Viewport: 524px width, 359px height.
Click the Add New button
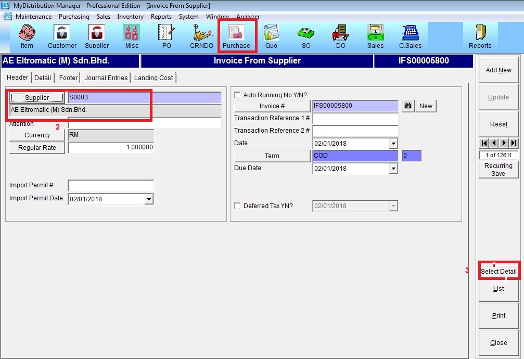click(x=499, y=70)
